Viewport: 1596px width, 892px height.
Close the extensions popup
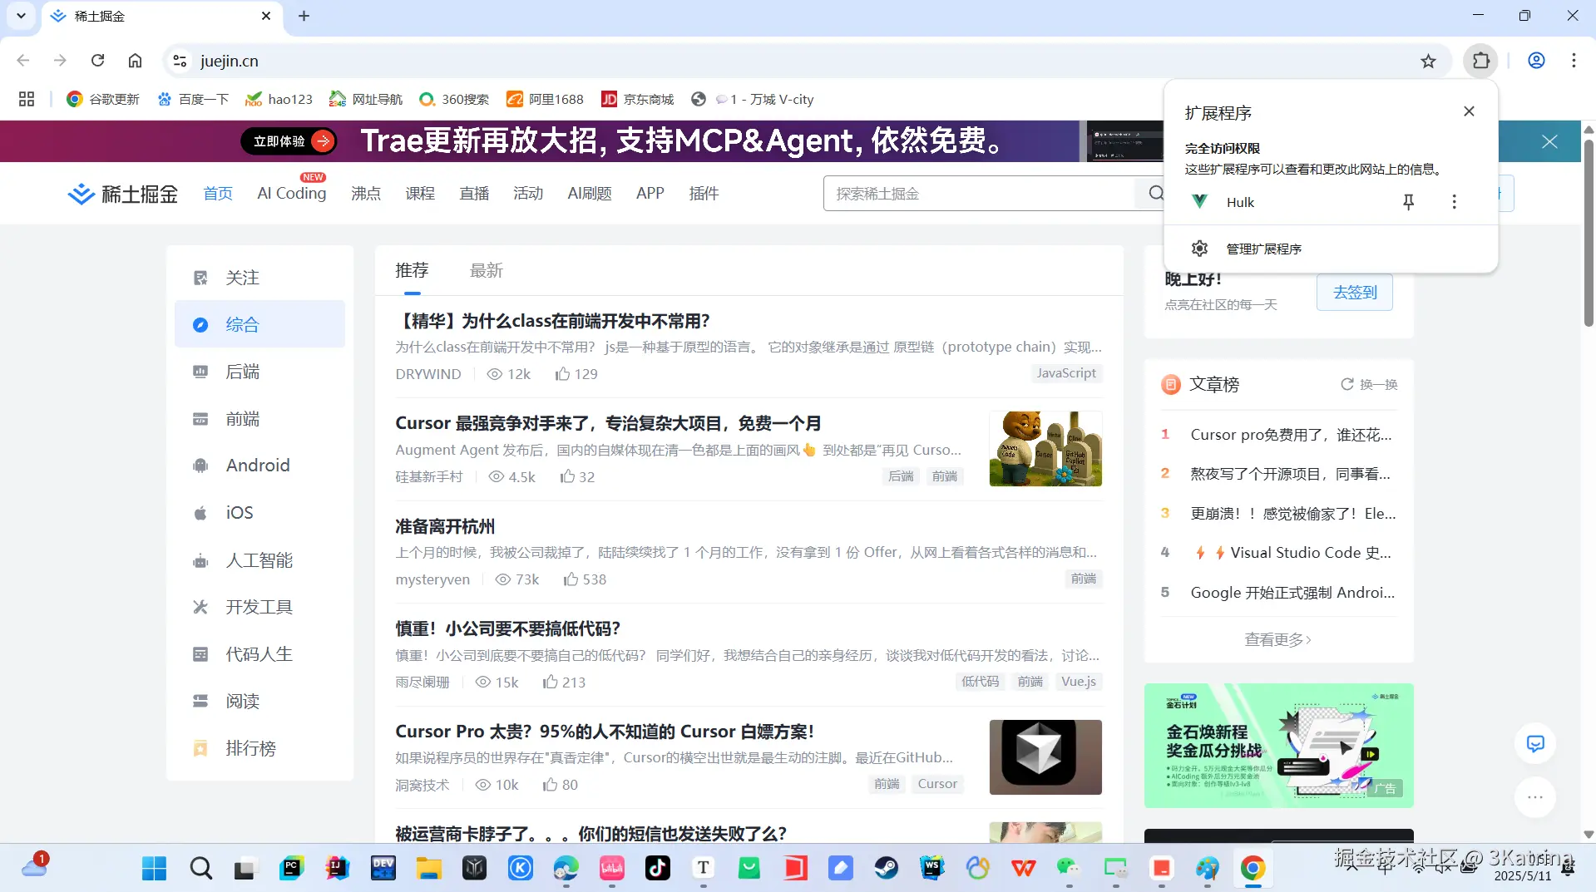(1469, 111)
